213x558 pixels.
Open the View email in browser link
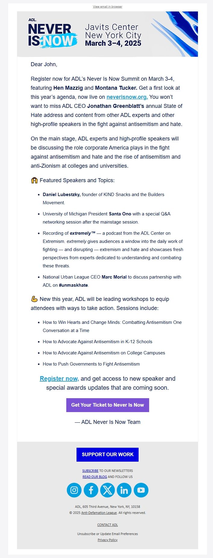coord(107,6)
